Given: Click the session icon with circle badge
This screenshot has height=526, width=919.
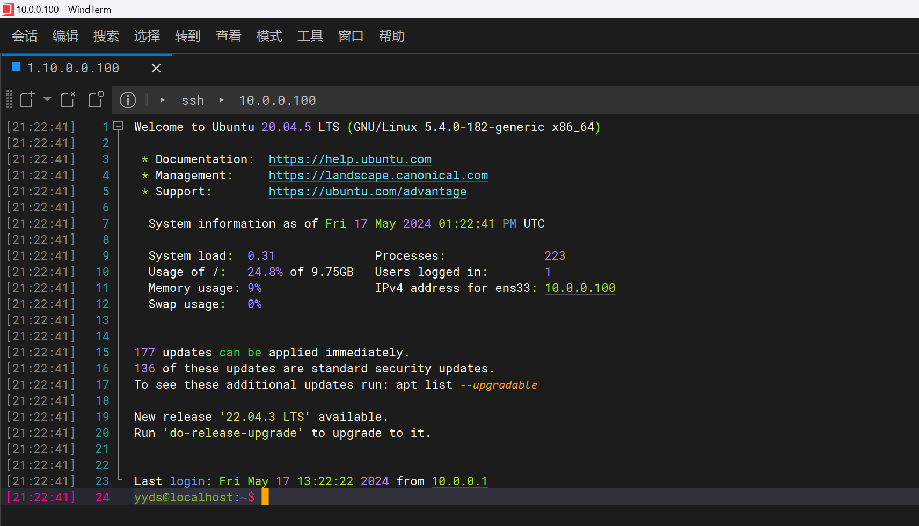Looking at the screenshot, I should (x=96, y=100).
